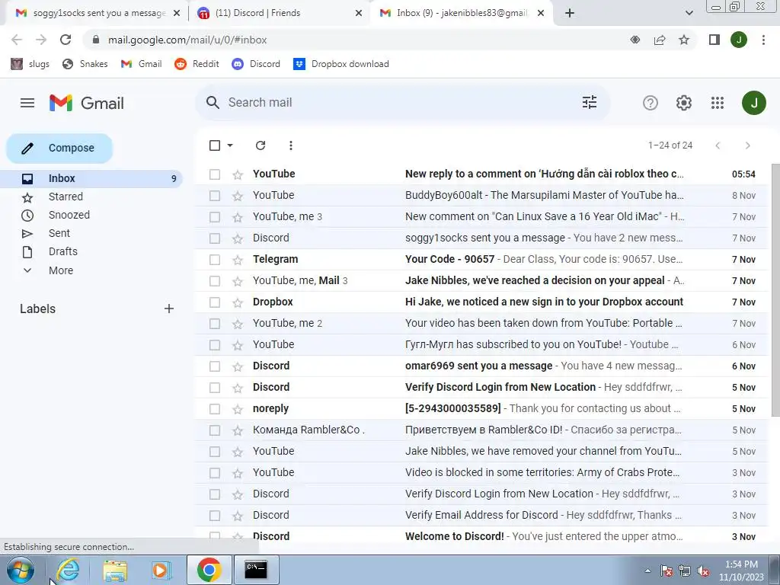Image resolution: width=780 pixels, height=585 pixels.
Task: Open a new Chrome tab
Action: pyautogui.click(x=570, y=13)
